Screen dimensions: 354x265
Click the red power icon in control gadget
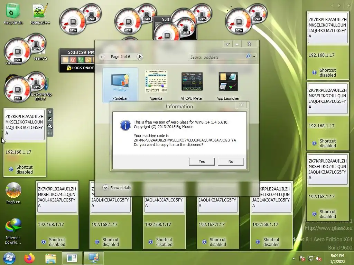coord(73,60)
